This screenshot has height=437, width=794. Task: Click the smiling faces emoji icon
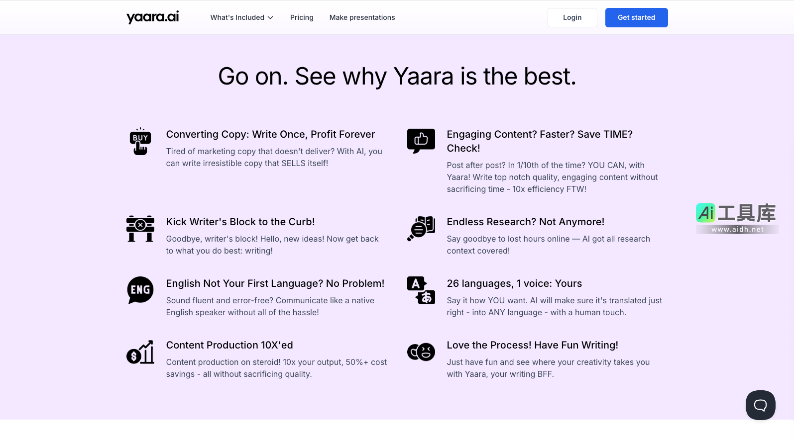click(421, 352)
